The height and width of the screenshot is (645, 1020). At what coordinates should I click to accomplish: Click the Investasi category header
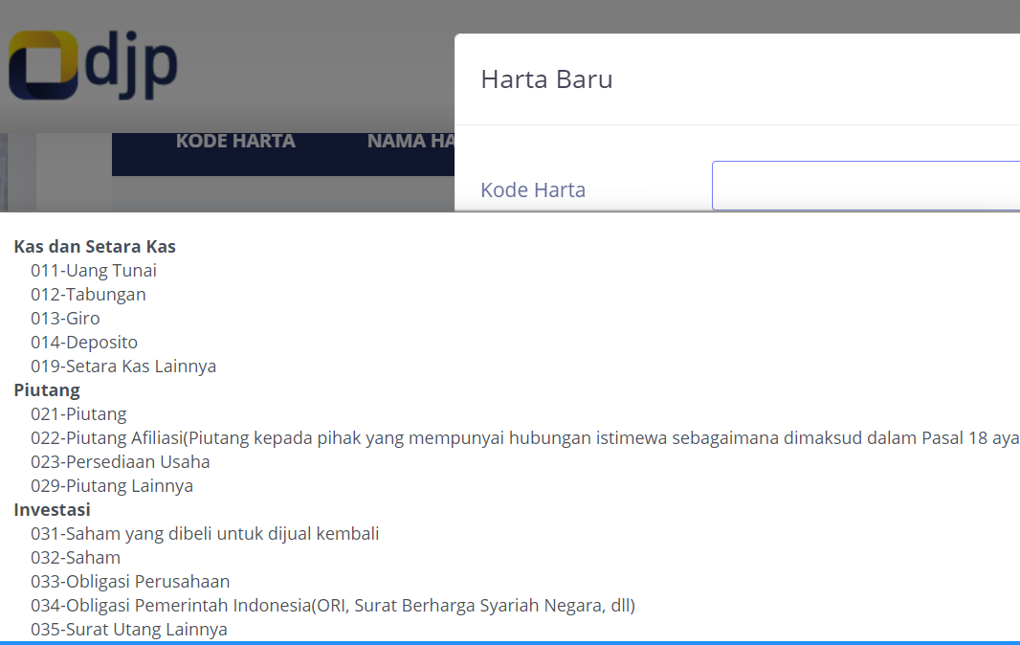(x=52, y=509)
